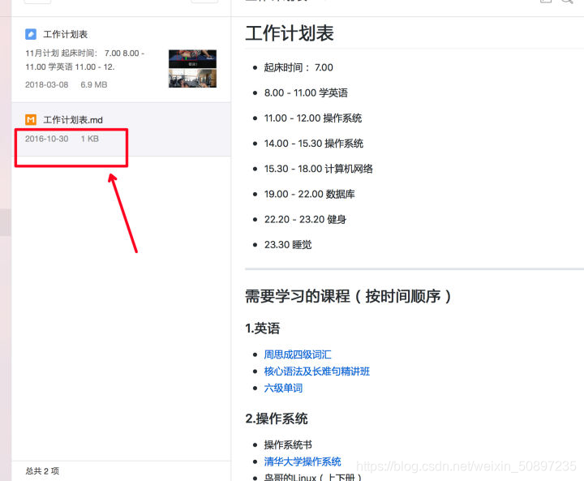Click the 需要学习的课程 heading
The image size is (584, 481).
click(348, 296)
